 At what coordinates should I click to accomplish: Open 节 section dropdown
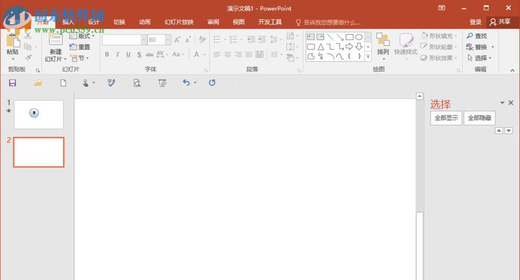click(80, 58)
